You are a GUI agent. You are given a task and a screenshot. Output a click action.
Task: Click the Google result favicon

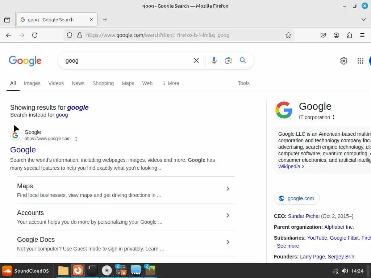[15, 135]
